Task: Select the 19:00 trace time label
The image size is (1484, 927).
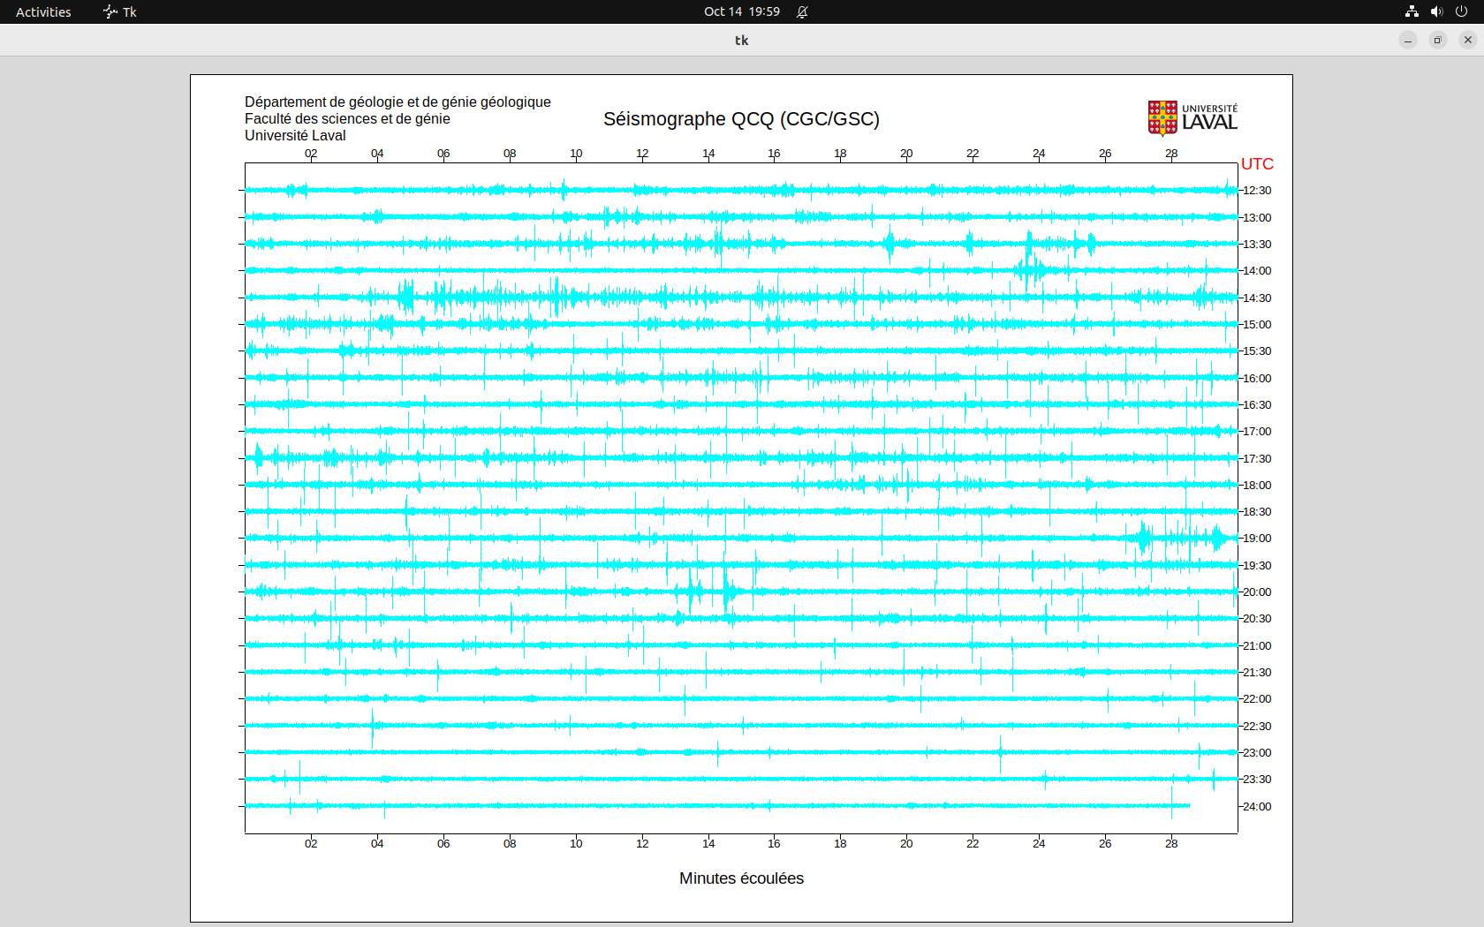Action: tap(1257, 539)
